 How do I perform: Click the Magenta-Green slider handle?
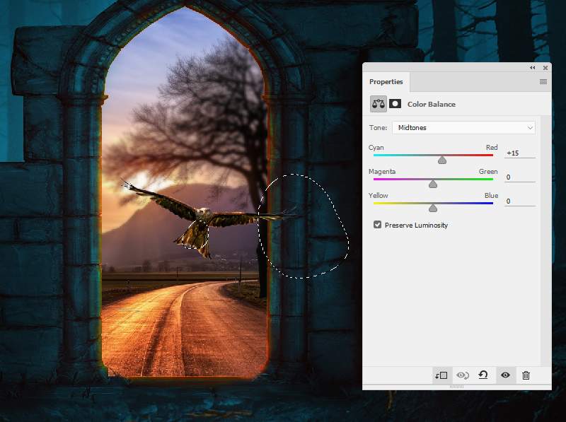pos(433,184)
